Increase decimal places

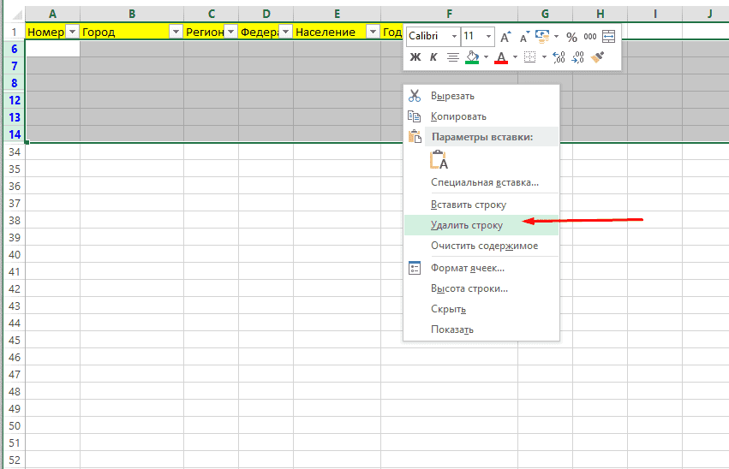click(559, 57)
